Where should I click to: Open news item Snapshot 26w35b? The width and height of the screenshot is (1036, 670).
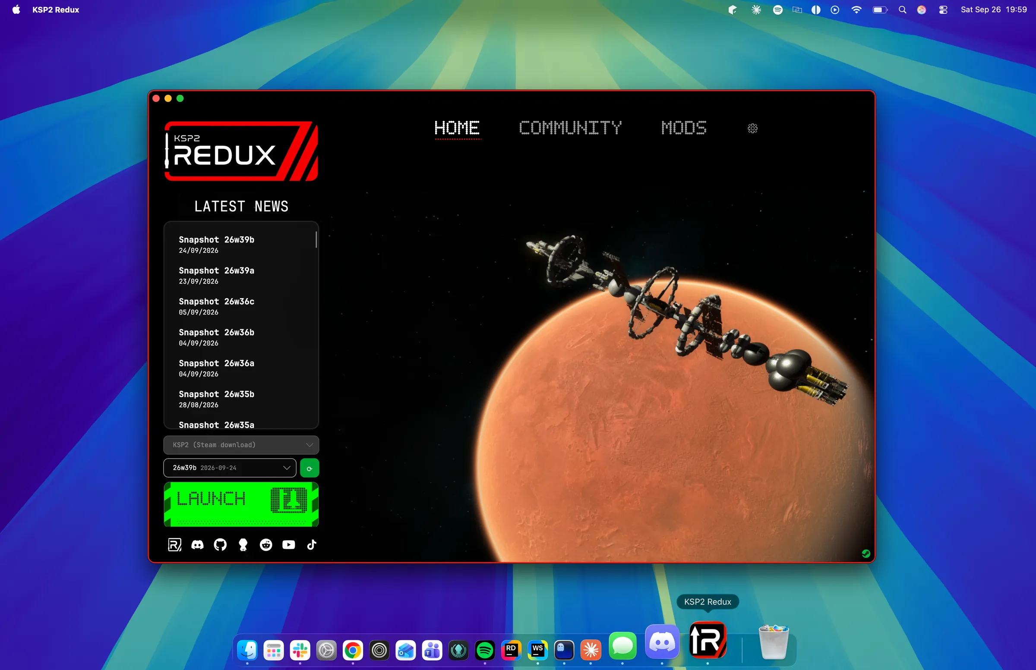tap(216, 399)
